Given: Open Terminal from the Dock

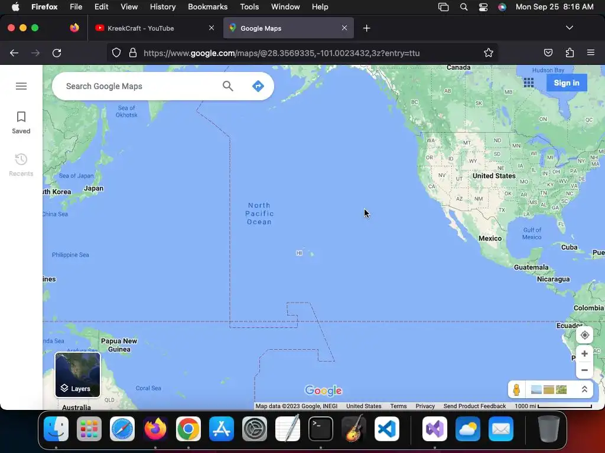Looking at the screenshot, I should pyautogui.click(x=321, y=429).
